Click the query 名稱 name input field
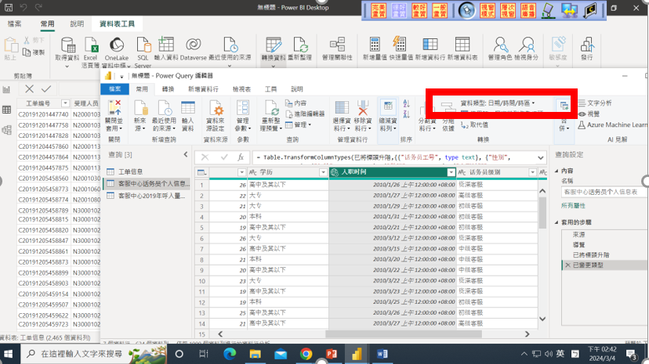Image resolution: width=649 pixels, height=364 pixels. (x=604, y=192)
